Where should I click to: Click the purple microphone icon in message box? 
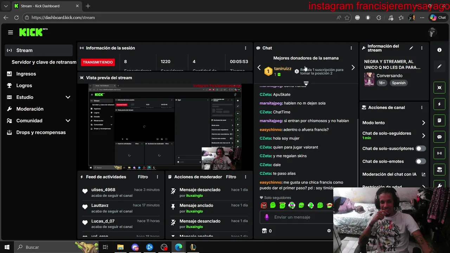(267, 217)
